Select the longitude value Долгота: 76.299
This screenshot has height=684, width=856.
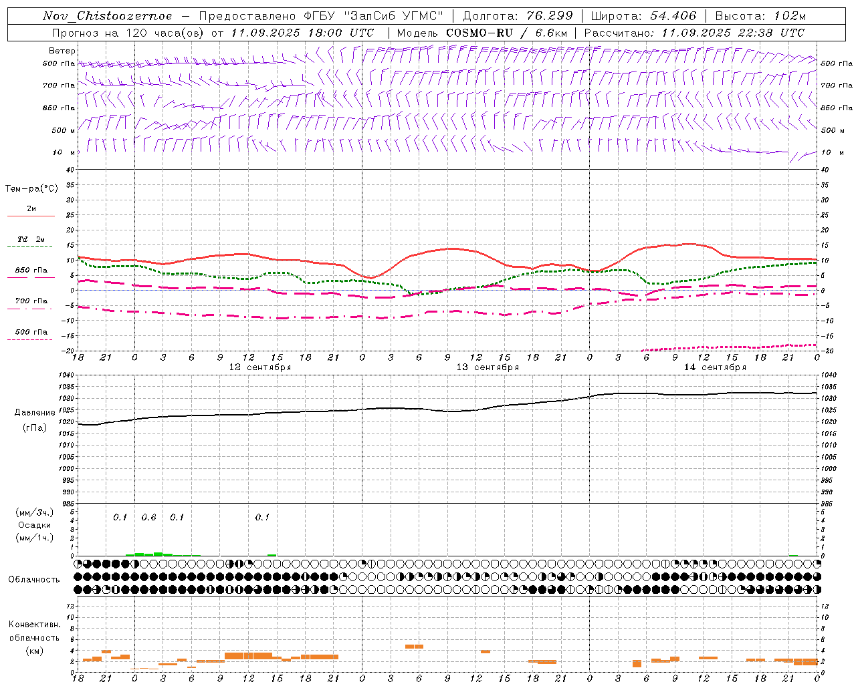pos(518,16)
